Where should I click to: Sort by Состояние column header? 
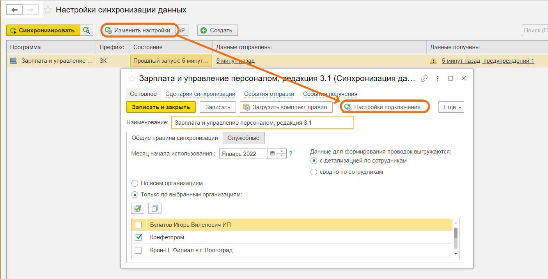(171, 47)
